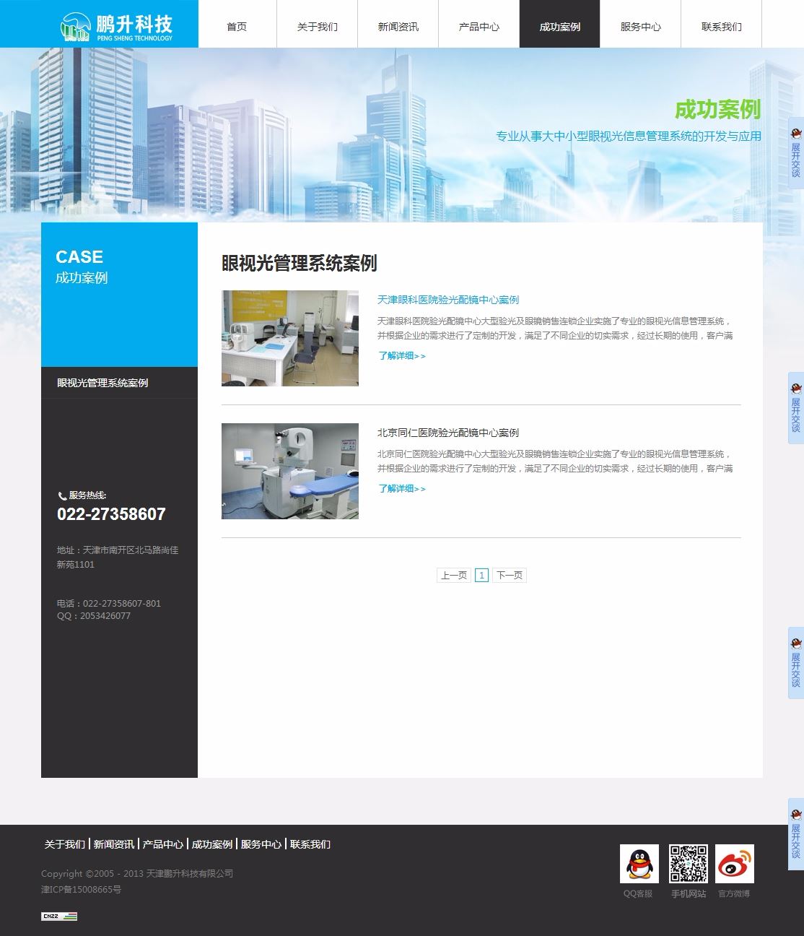Click the 下一页 pagination button
Screen dimensions: 804x936
point(510,576)
